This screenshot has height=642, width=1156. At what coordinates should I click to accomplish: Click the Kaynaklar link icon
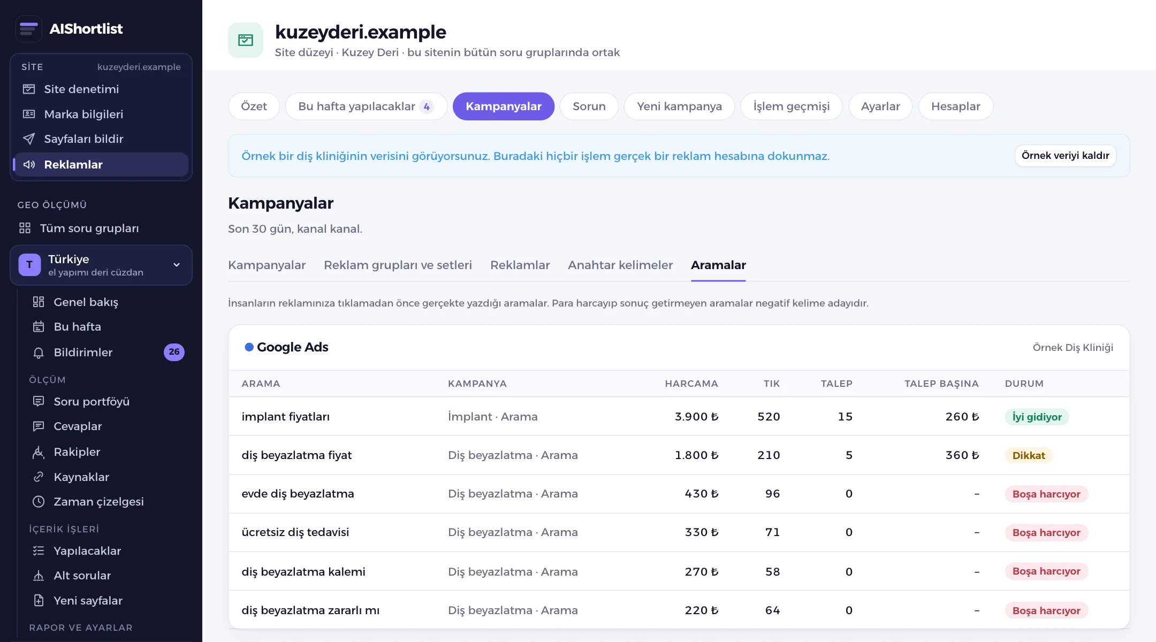pyautogui.click(x=39, y=477)
